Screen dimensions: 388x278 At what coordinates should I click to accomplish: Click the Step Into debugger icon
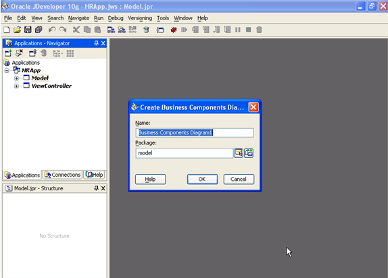[x=205, y=30]
